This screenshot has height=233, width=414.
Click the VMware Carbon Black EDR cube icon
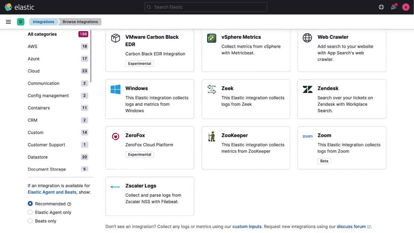pyautogui.click(x=115, y=38)
